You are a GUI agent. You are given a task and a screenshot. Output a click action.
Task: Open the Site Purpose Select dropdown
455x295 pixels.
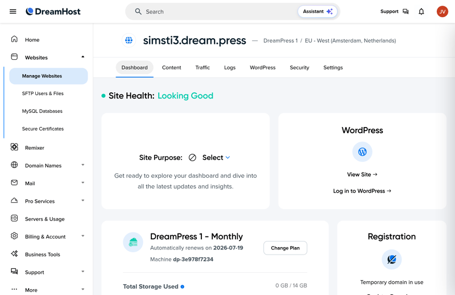pos(216,158)
